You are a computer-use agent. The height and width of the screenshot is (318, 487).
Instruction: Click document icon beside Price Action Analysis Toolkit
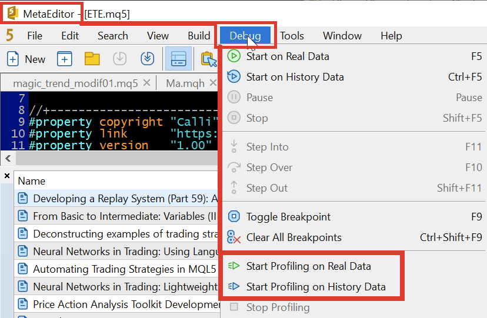point(23,304)
